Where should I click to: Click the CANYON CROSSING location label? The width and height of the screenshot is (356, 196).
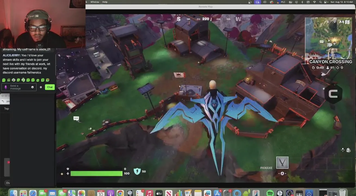pyautogui.click(x=331, y=62)
